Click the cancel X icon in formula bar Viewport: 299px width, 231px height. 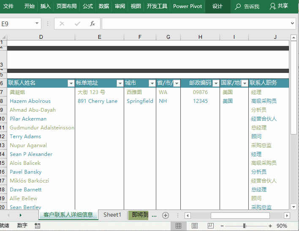click(x=62, y=24)
